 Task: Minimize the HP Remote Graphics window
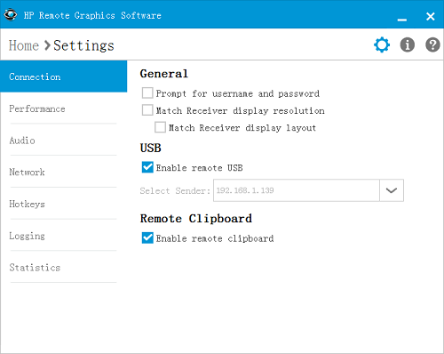coord(402,20)
